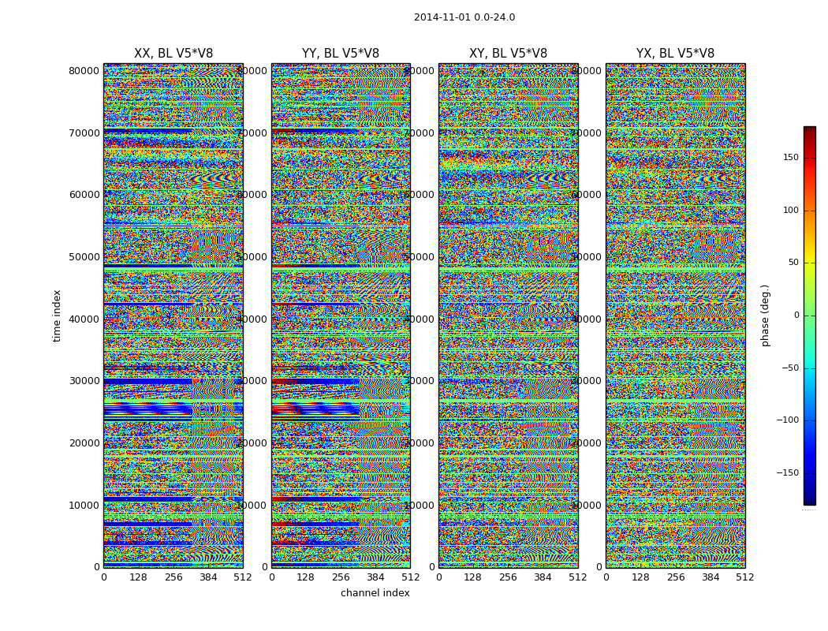Click the colorbar tick label "150"

coord(790,158)
